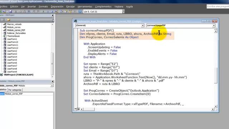The height and width of the screenshot is (129, 229).
Task: Click the Copy toolbar icon
Action: (20, 11)
